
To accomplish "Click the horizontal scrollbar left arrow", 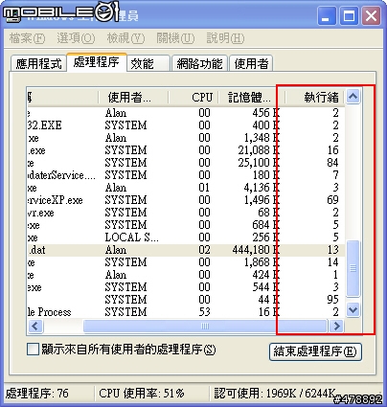I will pos(35,326).
